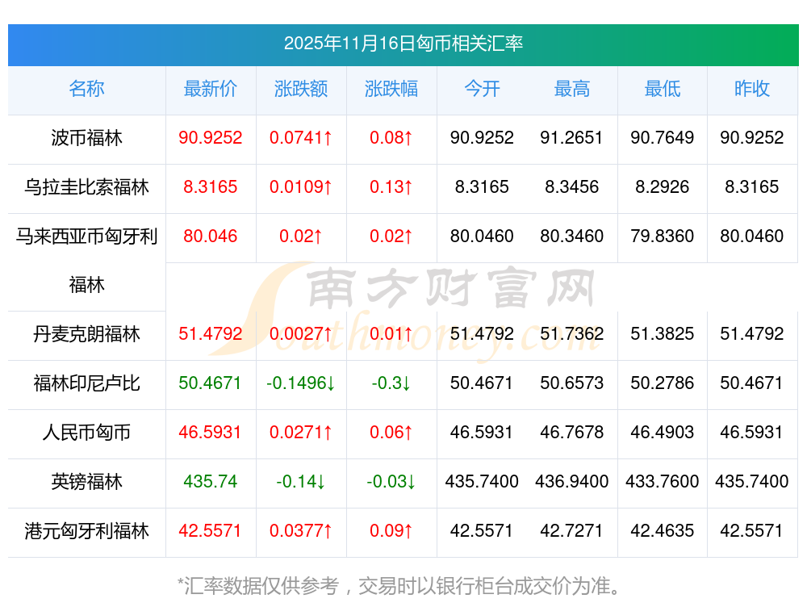Click the 名称 column header

click(x=86, y=89)
